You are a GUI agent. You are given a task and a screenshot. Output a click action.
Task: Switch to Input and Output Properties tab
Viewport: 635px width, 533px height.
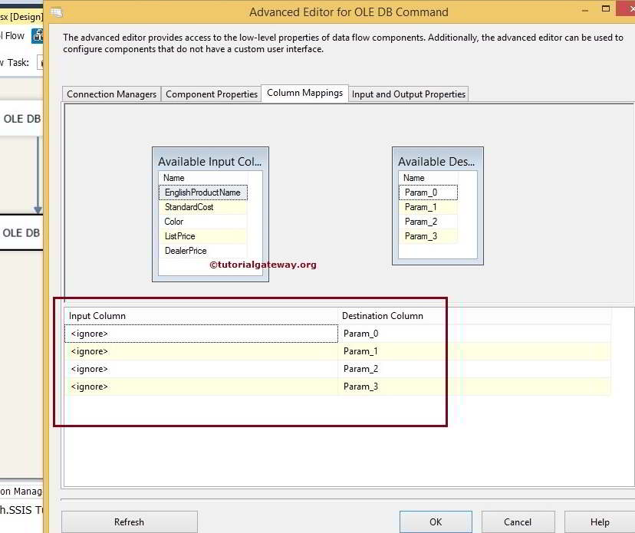(407, 94)
